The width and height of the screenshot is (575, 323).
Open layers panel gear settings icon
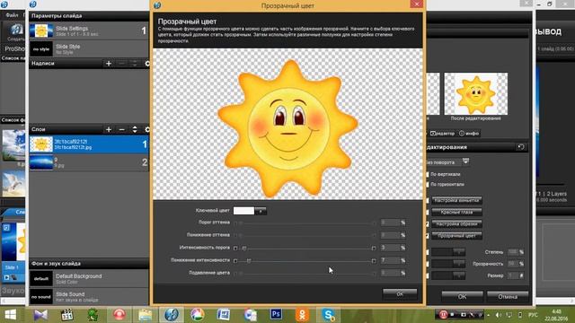tap(147, 129)
